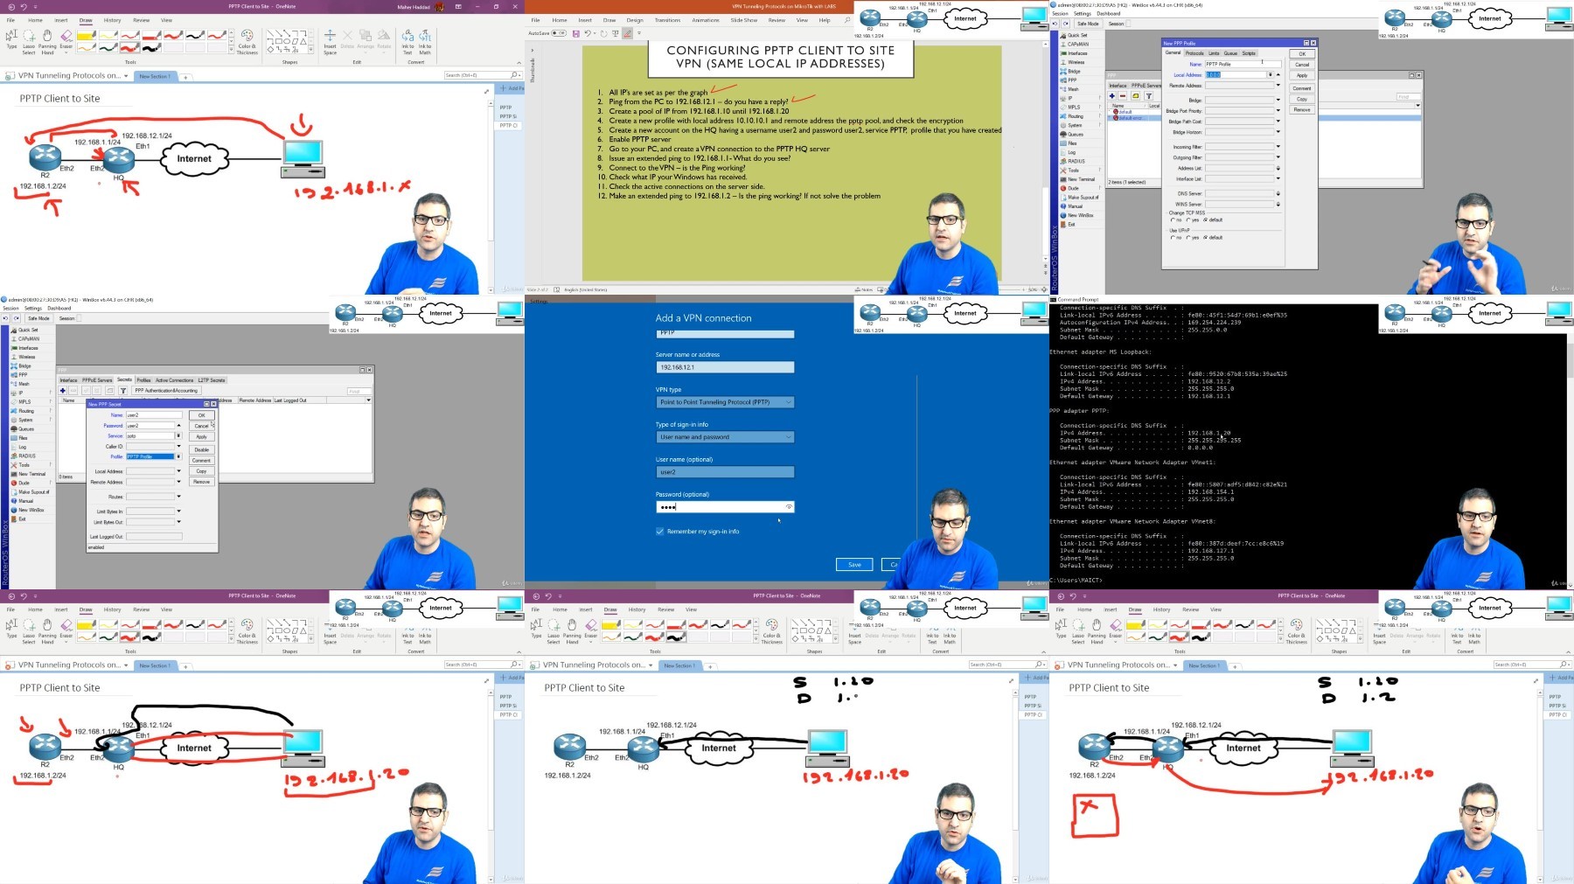1574x884 pixels.
Task: Click the Name field in New PPP Profile
Action: click(1243, 65)
